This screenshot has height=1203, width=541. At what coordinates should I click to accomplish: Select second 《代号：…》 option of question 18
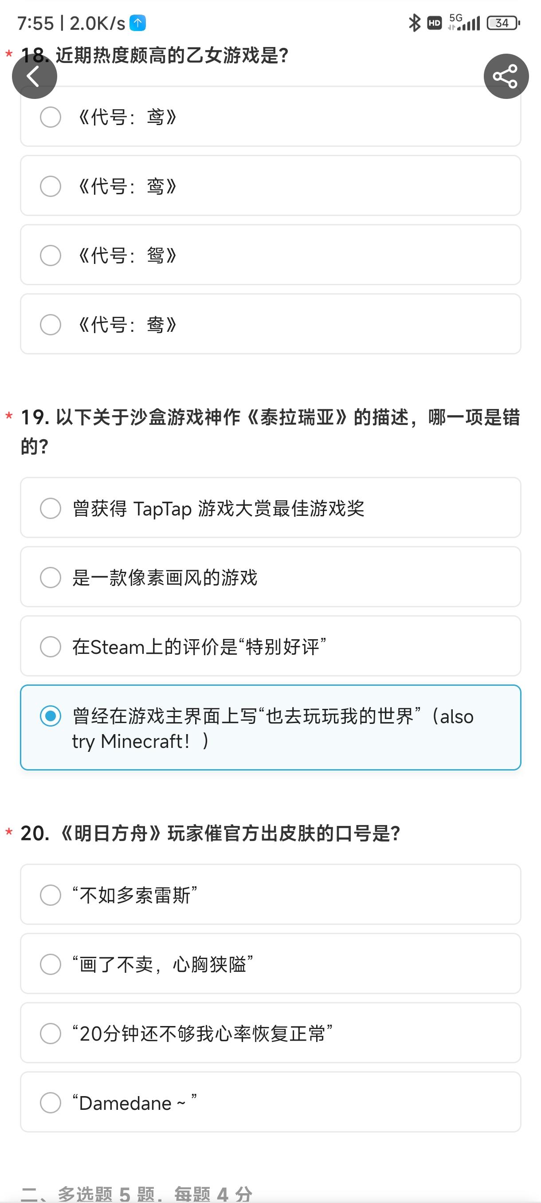[x=271, y=185]
